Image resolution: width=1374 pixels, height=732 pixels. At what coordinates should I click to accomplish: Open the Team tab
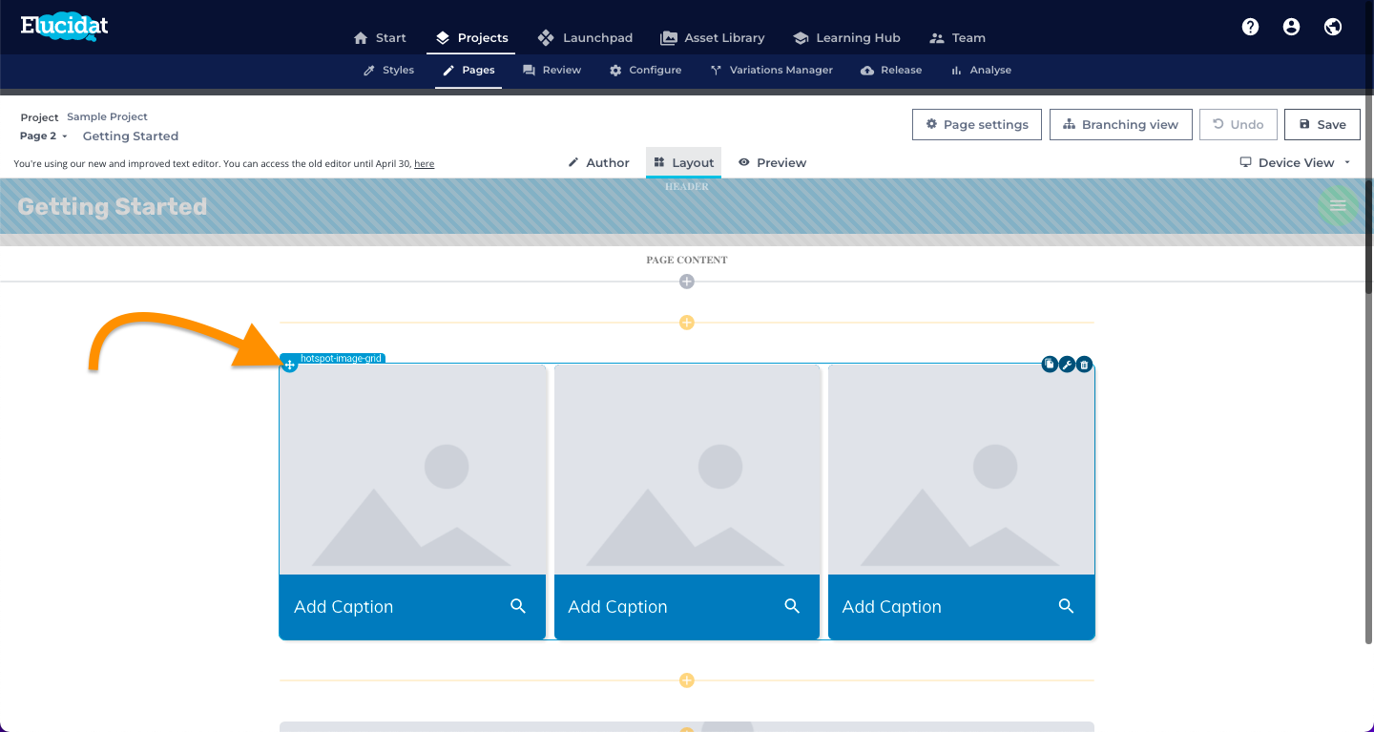click(x=957, y=38)
